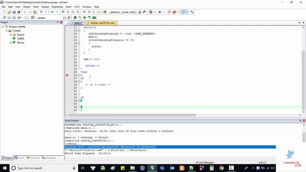
Task: Select the highlighted Program Size build output line
Action: pos(170,147)
